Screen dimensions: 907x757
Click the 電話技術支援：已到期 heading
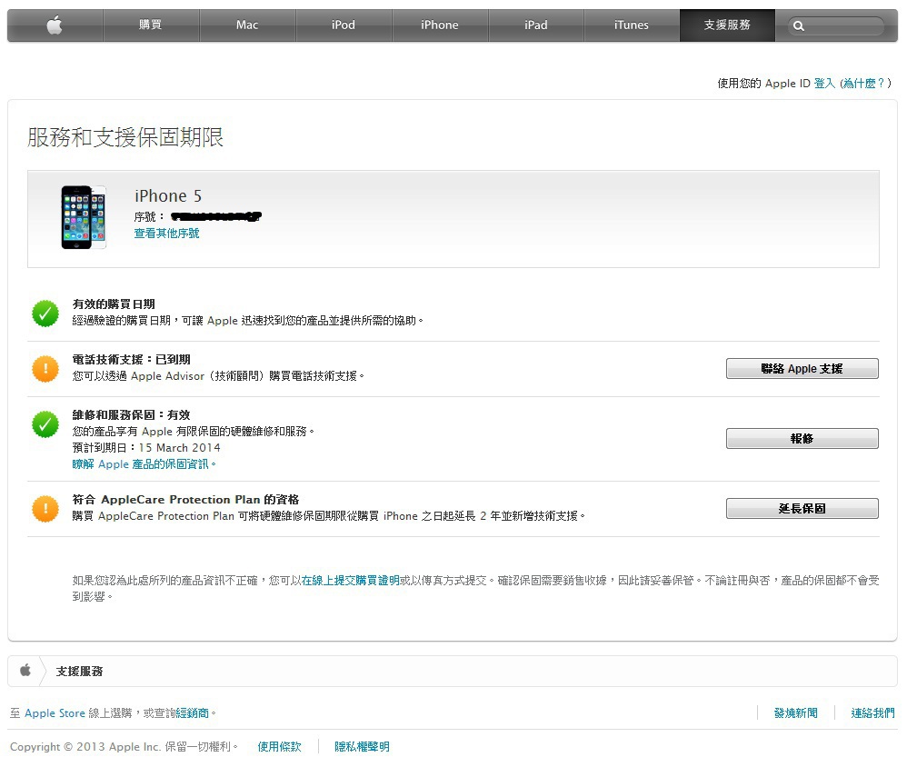click(x=131, y=360)
